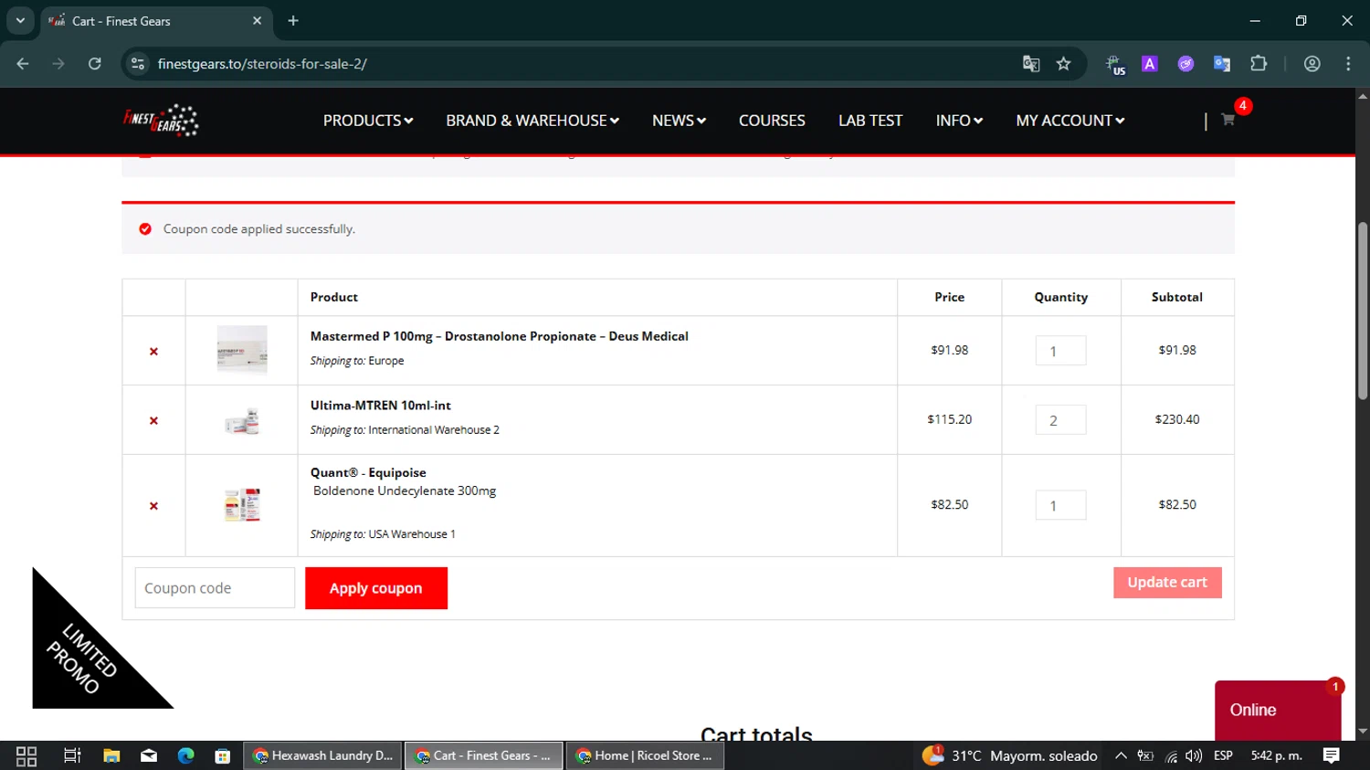Viewport: 1370px width, 770px height.
Task: Click the Finest Gears logo
Action: (162, 120)
